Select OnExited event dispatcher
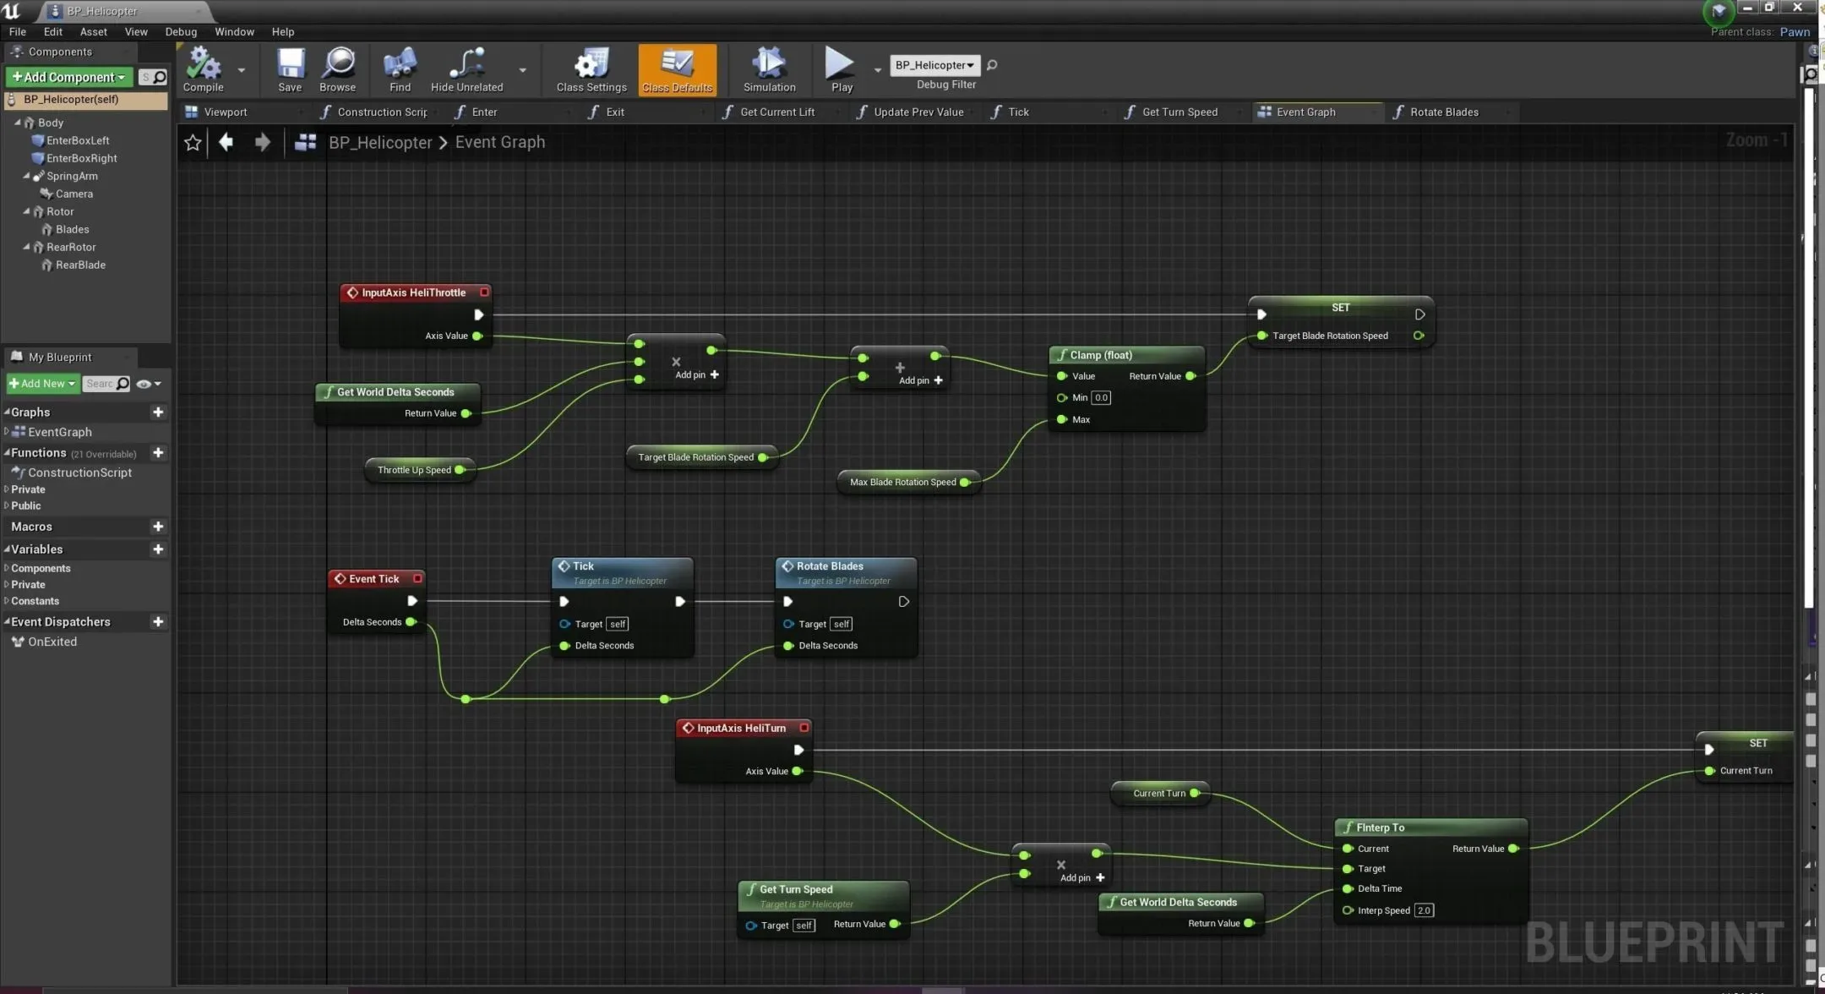 tap(52, 642)
